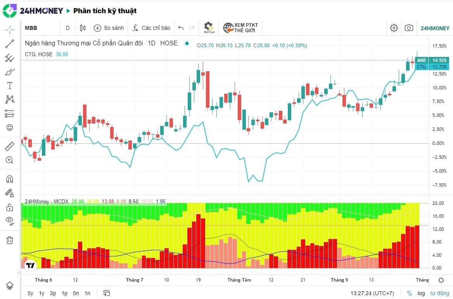This screenshot has width=453, height=299.
Task: Select the ruler measure tool
Action: point(10,146)
